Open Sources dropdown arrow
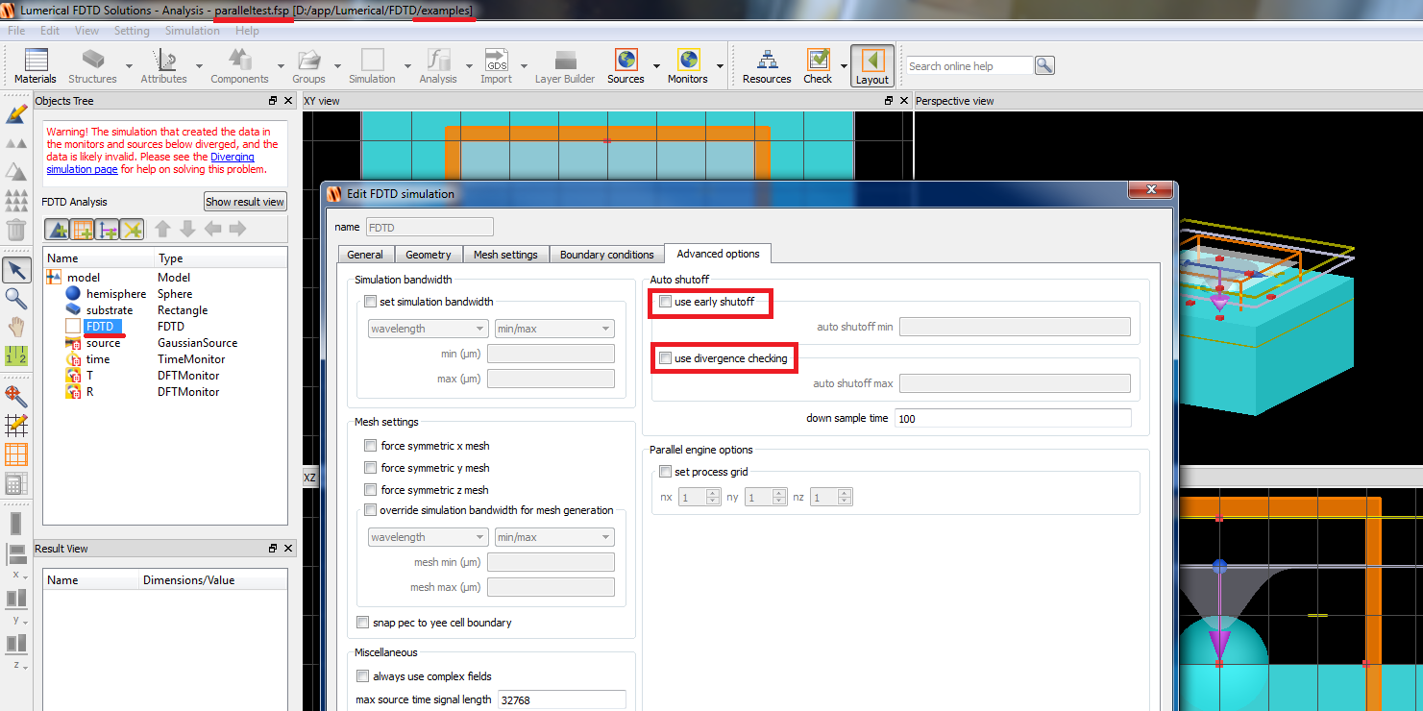The width and height of the screenshot is (1423, 711). click(657, 66)
